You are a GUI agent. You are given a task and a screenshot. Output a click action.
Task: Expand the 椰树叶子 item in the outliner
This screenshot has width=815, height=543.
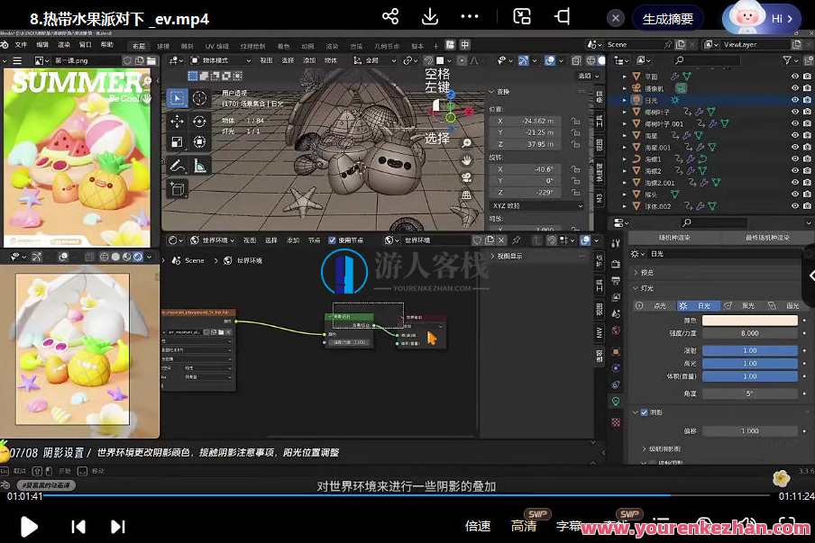pyautogui.click(x=624, y=112)
